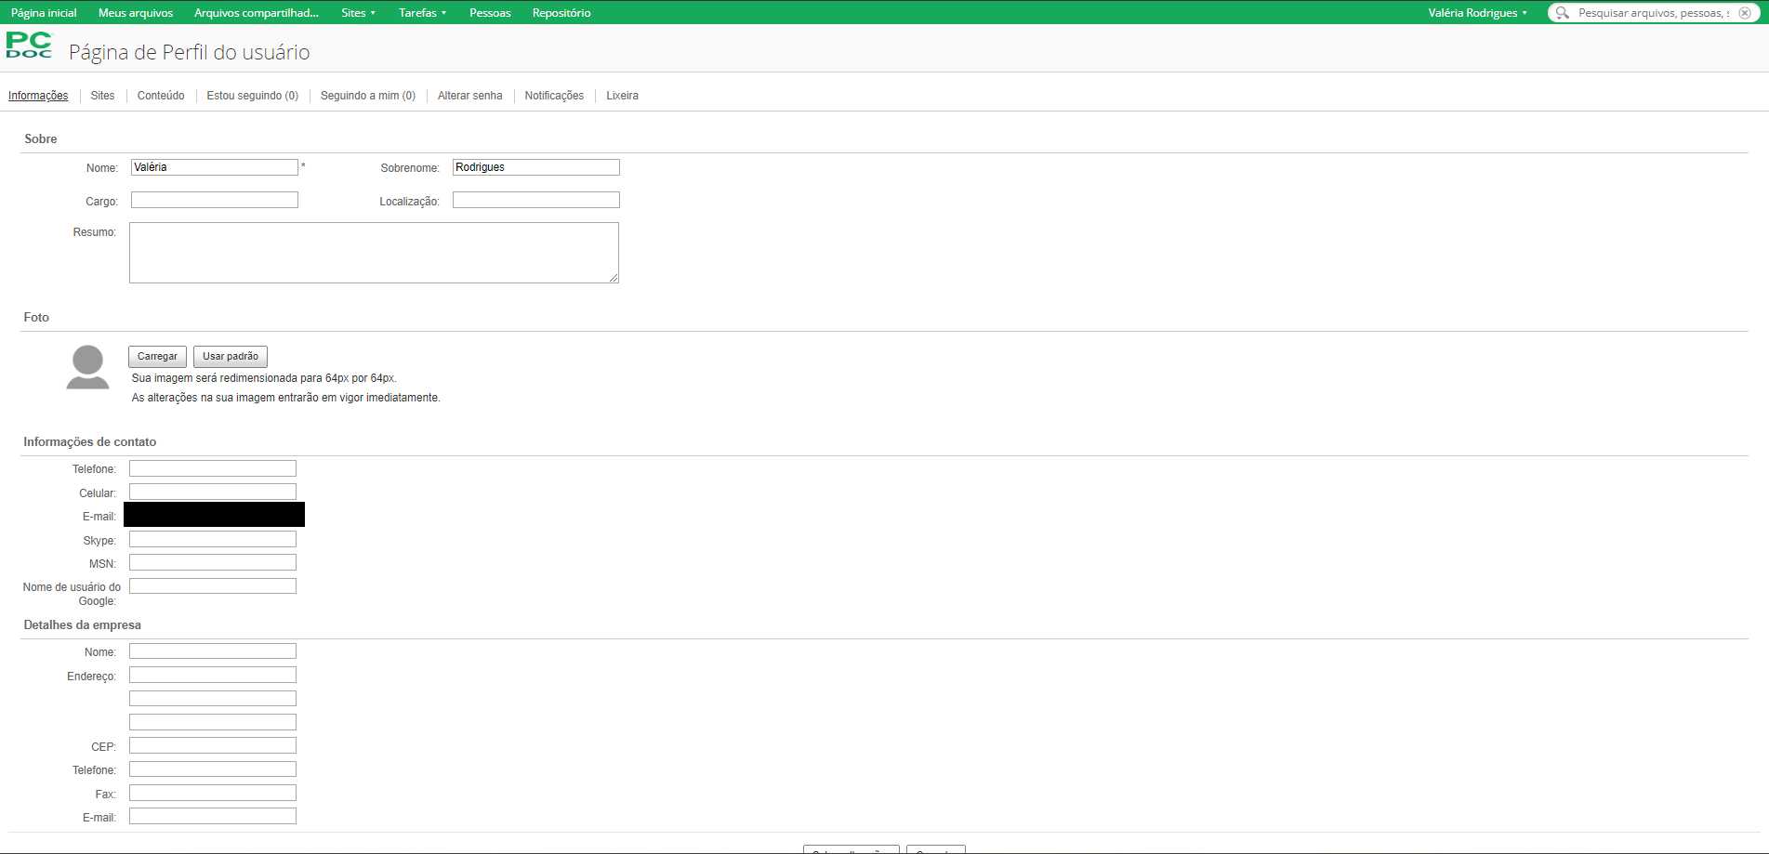This screenshot has height=854, width=1769.
Task: Click in the search files and people field
Action: coord(1653,13)
